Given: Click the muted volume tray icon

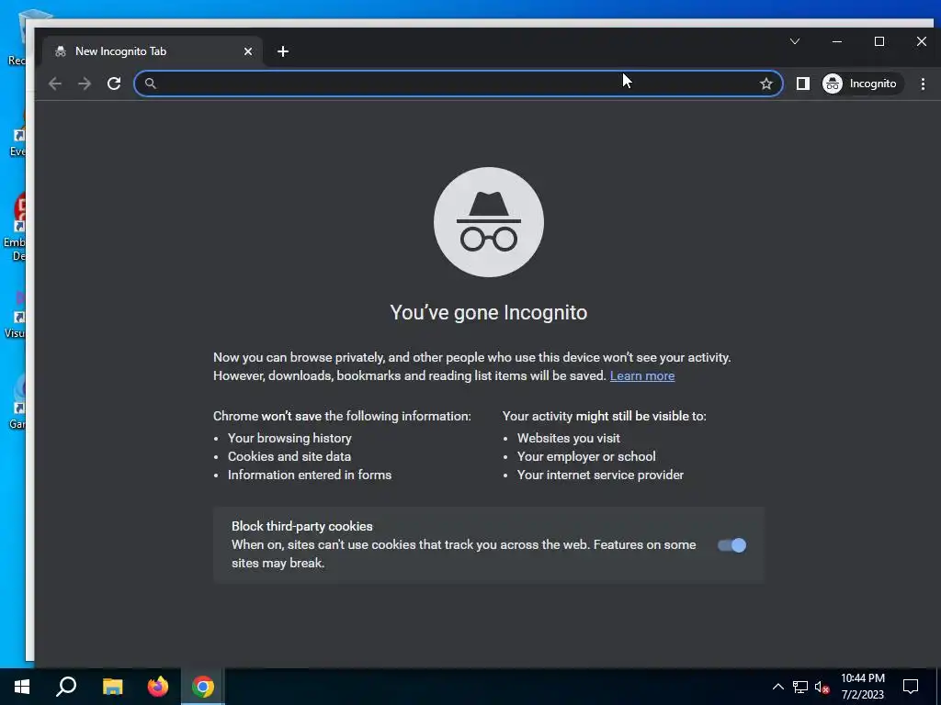Looking at the screenshot, I should [x=822, y=687].
